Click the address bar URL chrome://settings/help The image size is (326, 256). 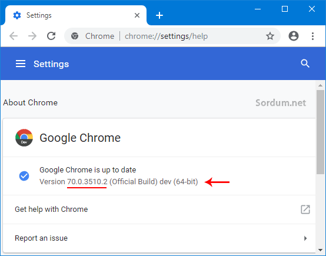166,36
